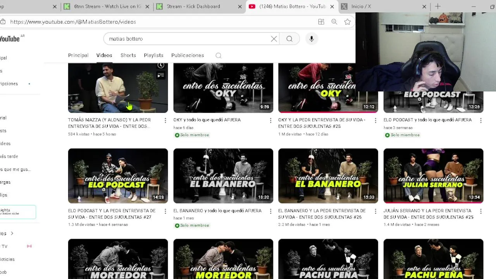Close the 6tnn Stream Kick tab

tap(147, 7)
